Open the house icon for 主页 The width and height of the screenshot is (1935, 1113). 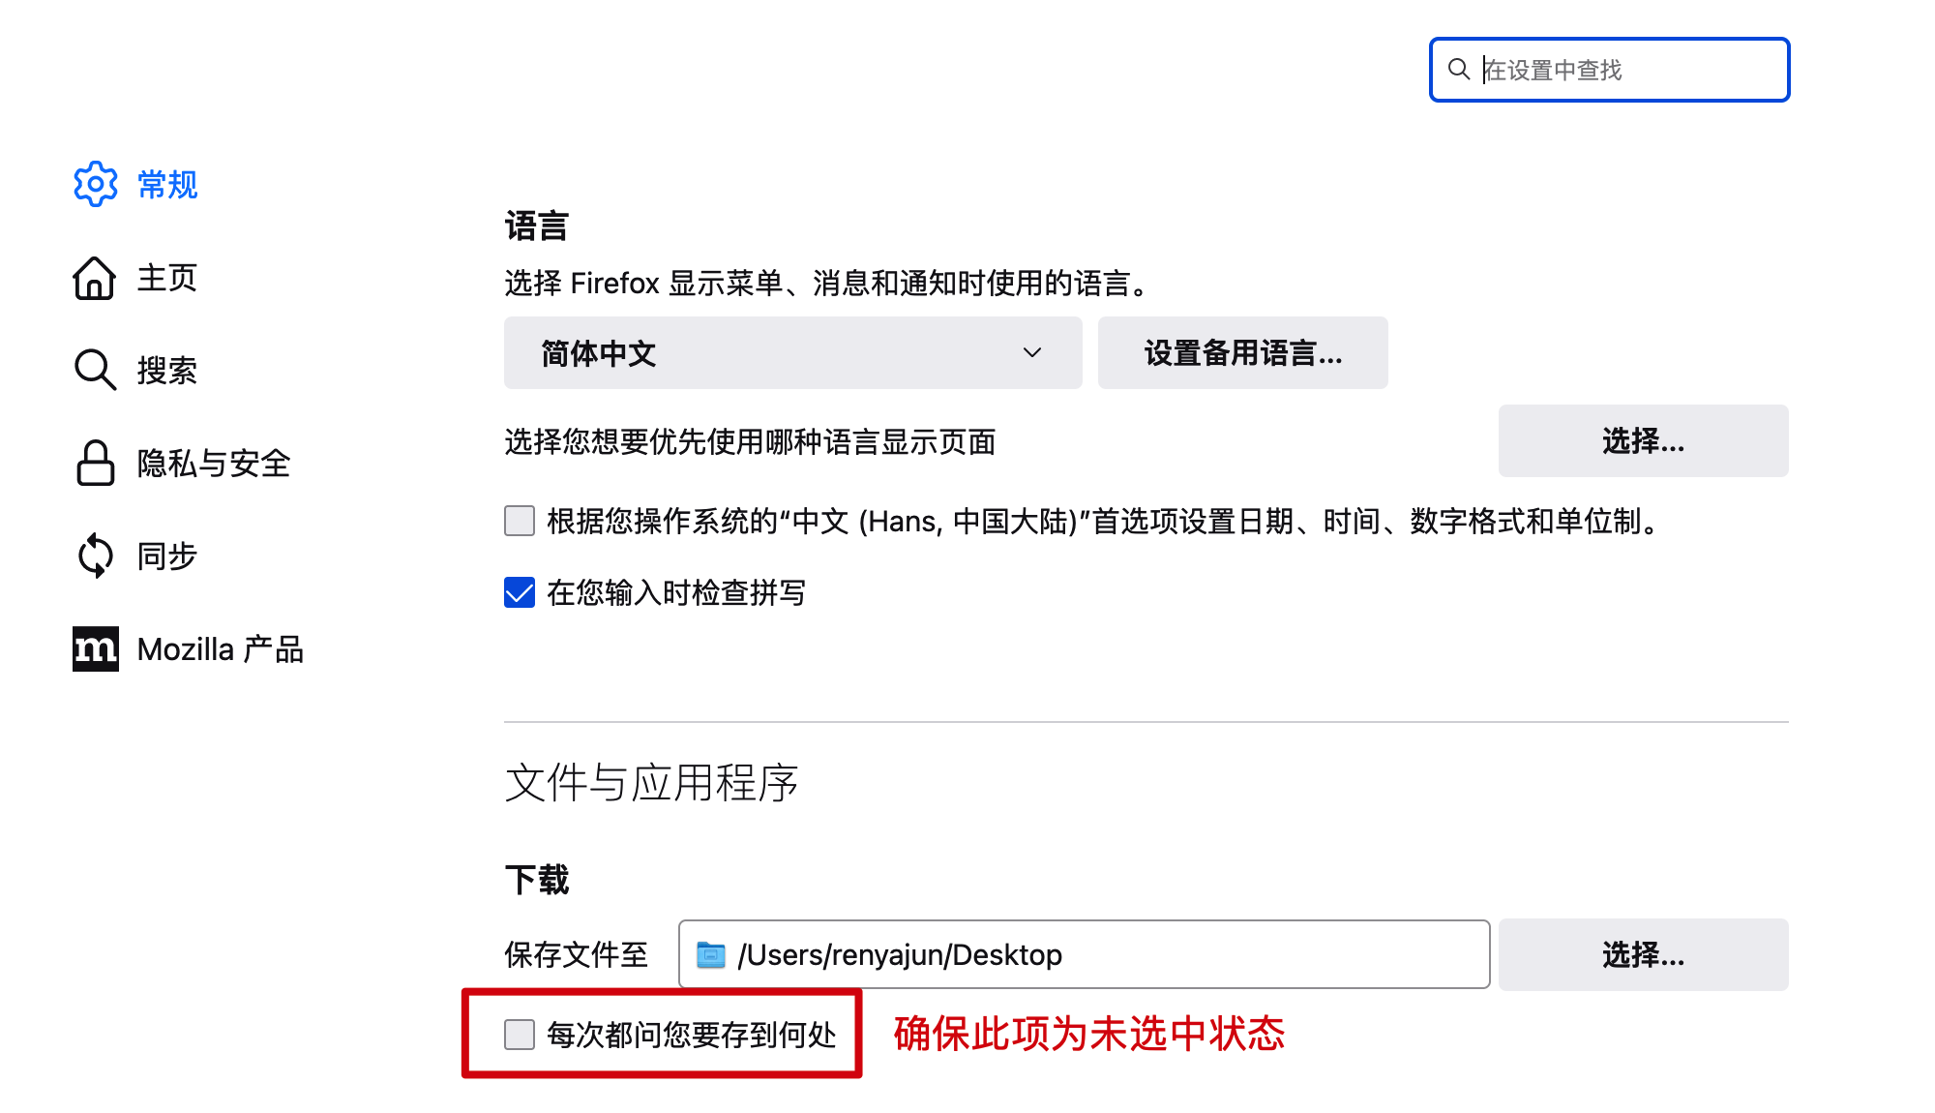coord(95,278)
